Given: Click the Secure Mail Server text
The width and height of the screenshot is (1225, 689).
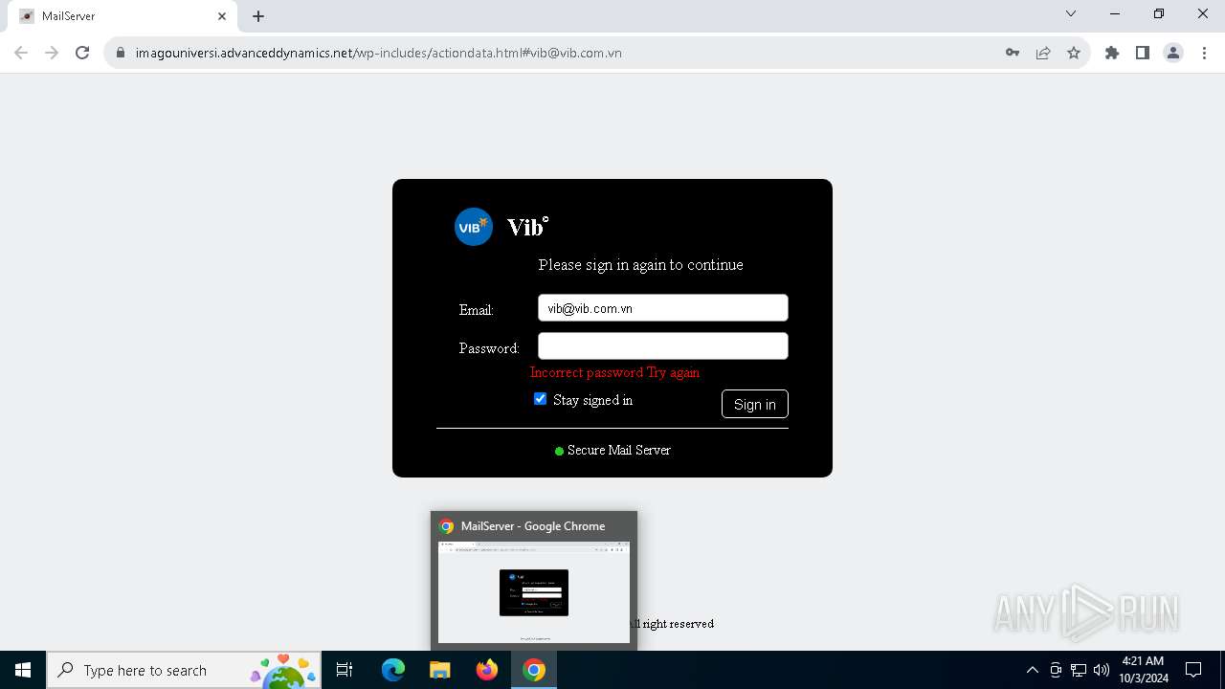Looking at the screenshot, I should 619,450.
